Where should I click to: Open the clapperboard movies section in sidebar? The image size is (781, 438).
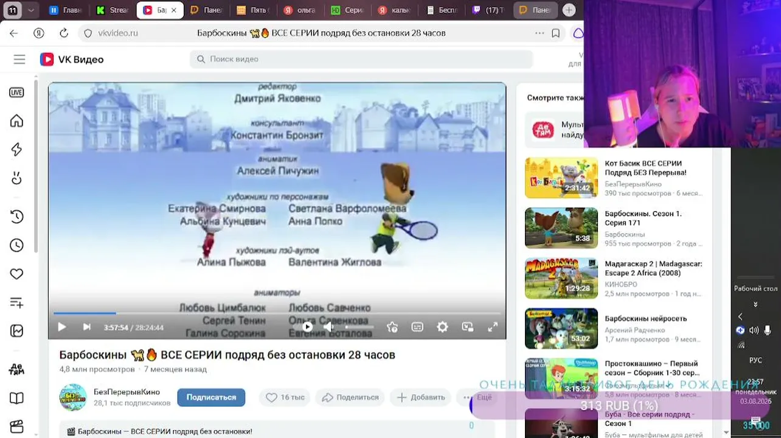coord(16,426)
